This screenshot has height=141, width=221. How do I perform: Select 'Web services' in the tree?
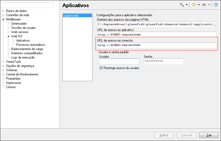[20, 32]
